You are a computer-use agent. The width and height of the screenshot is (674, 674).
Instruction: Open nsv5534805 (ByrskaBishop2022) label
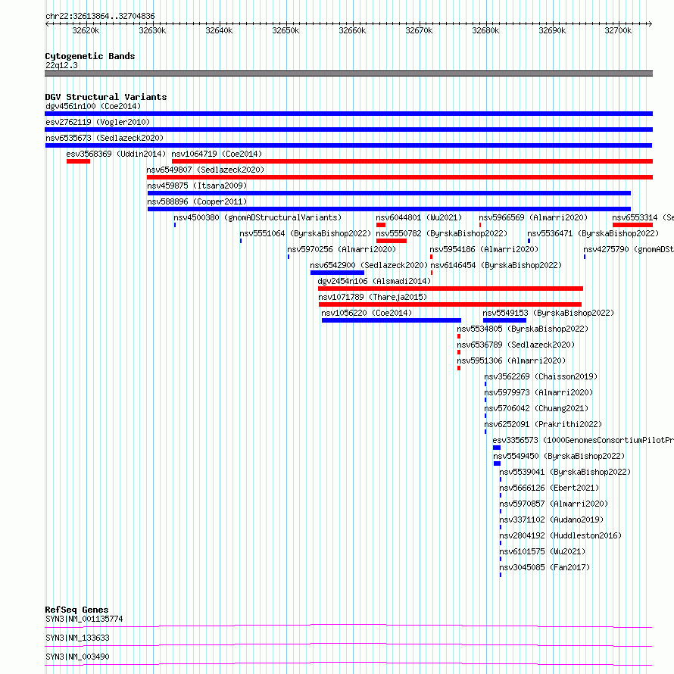(x=523, y=329)
